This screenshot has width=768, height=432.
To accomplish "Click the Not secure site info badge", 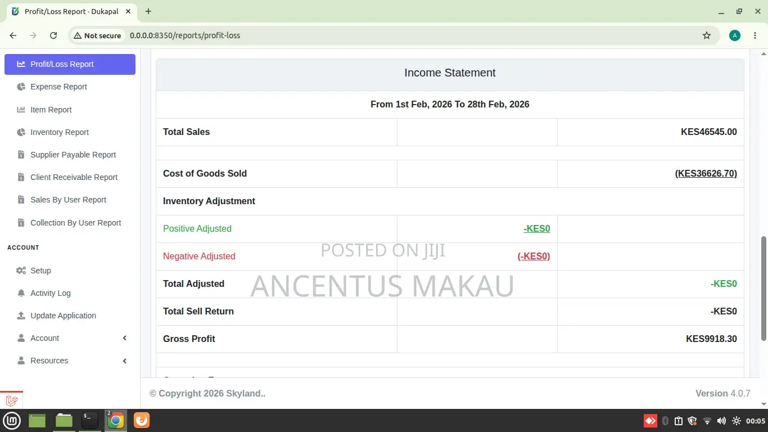I will [97, 35].
